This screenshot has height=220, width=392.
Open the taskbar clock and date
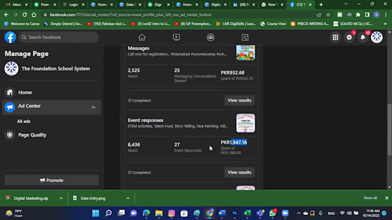point(371,213)
